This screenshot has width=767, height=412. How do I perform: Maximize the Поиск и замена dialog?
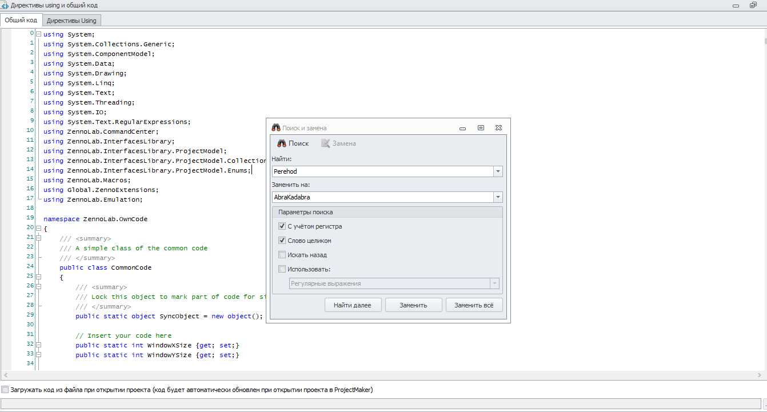point(481,128)
